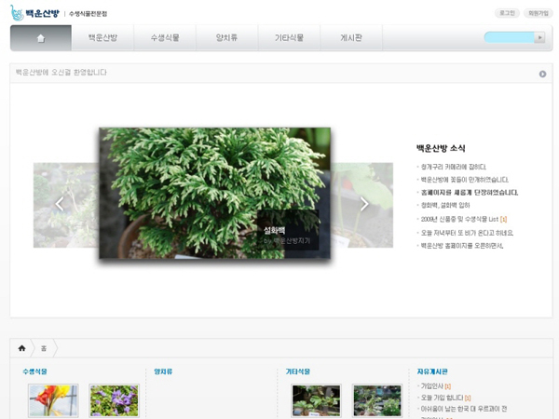Click the round arrow icon on the welcome bar
The image size is (559, 419).
pyautogui.click(x=542, y=74)
